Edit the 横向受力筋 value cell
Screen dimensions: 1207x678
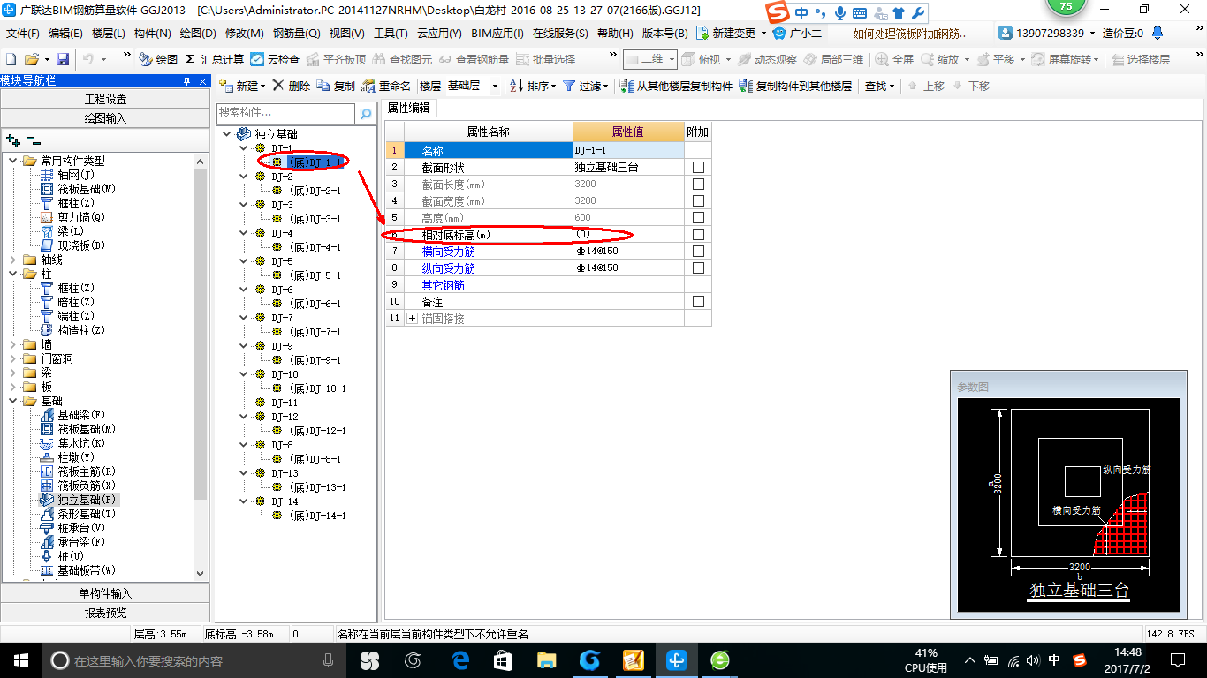pos(628,251)
